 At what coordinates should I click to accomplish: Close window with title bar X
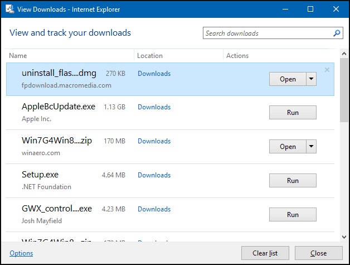pyautogui.click(x=336, y=9)
